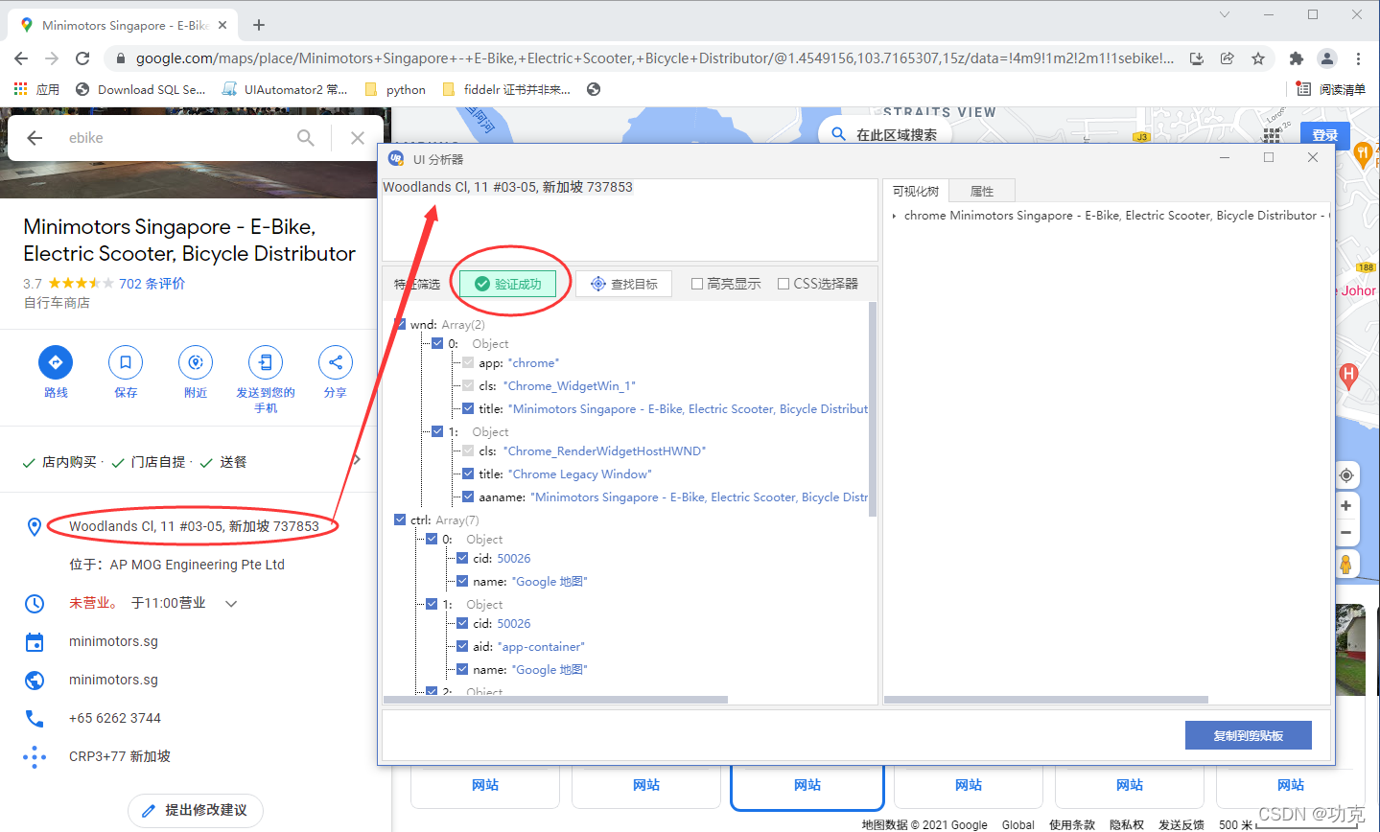Expand opening hours with the chevron
Viewport: 1380px width, 832px height.
pos(230,603)
